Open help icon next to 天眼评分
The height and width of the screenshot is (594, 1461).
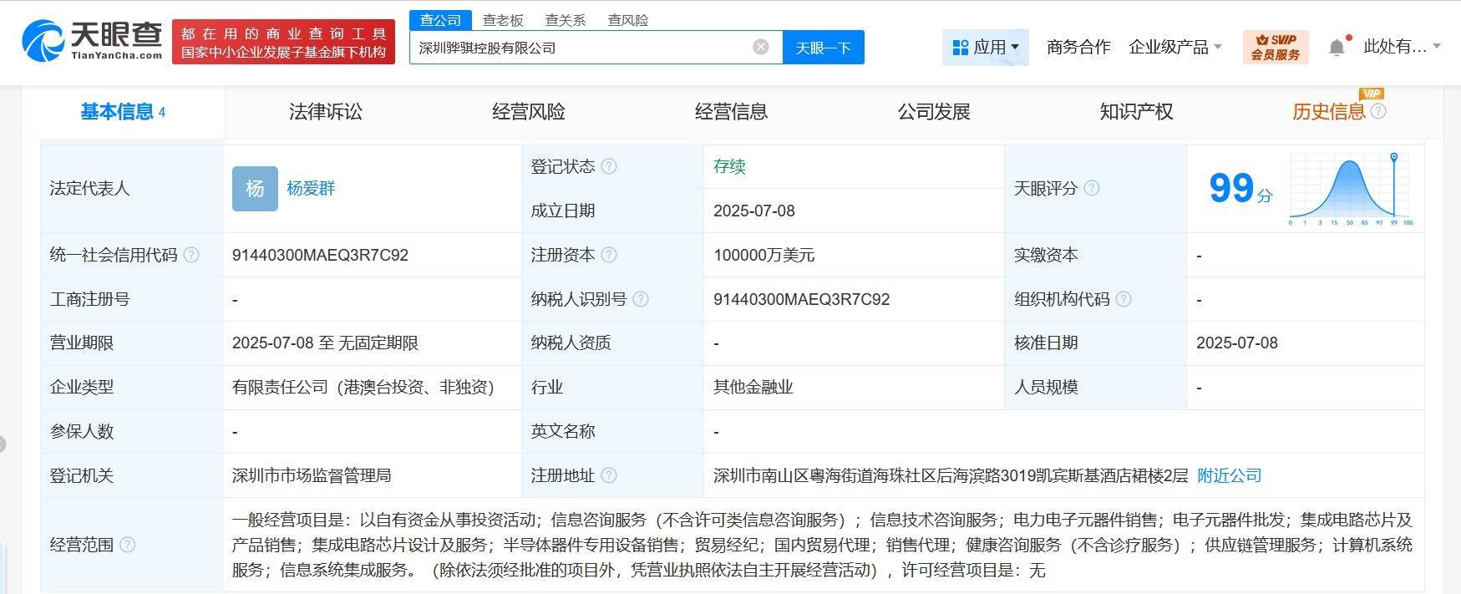click(1092, 188)
